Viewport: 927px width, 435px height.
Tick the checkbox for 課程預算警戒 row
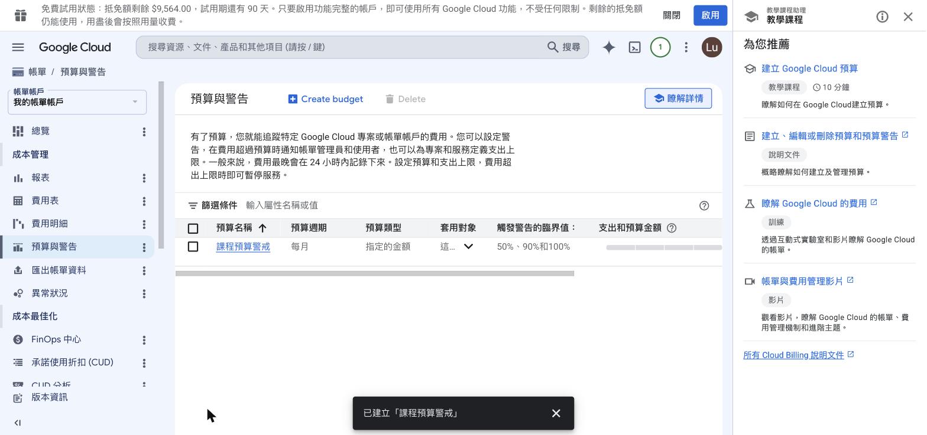[x=193, y=246]
